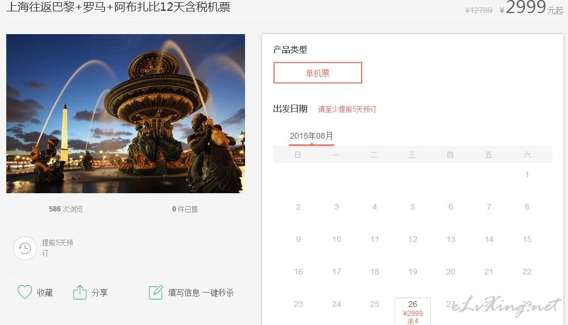Click date 9 in the calendar
Viewport: 568px width, 325px height.
pos(298,239)
